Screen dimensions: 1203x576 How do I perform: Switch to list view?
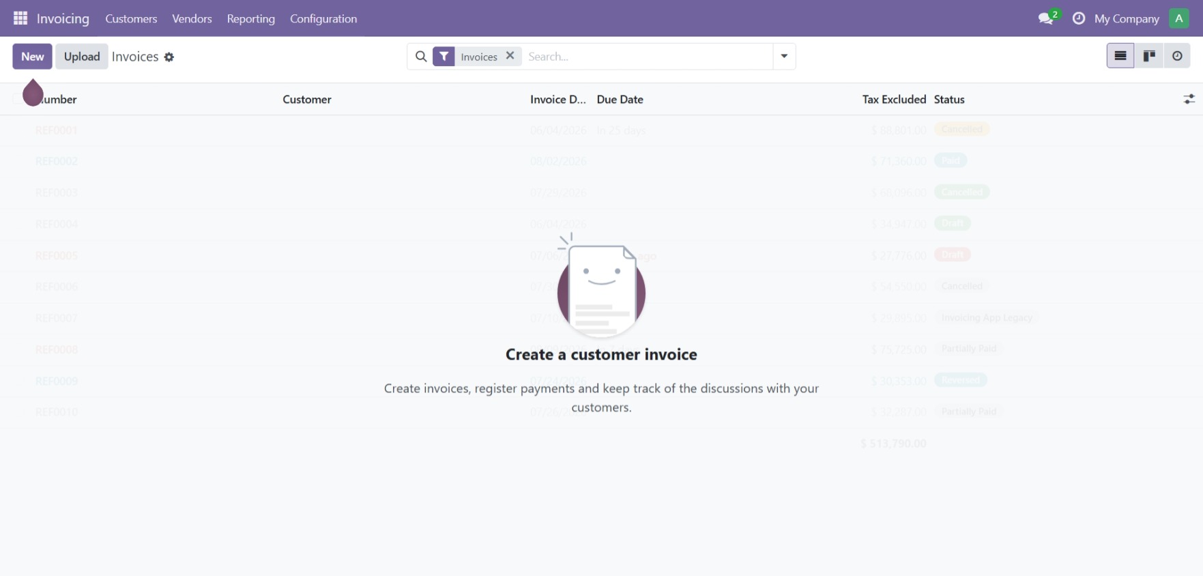pyautogui.click(x=1120, y=56)
